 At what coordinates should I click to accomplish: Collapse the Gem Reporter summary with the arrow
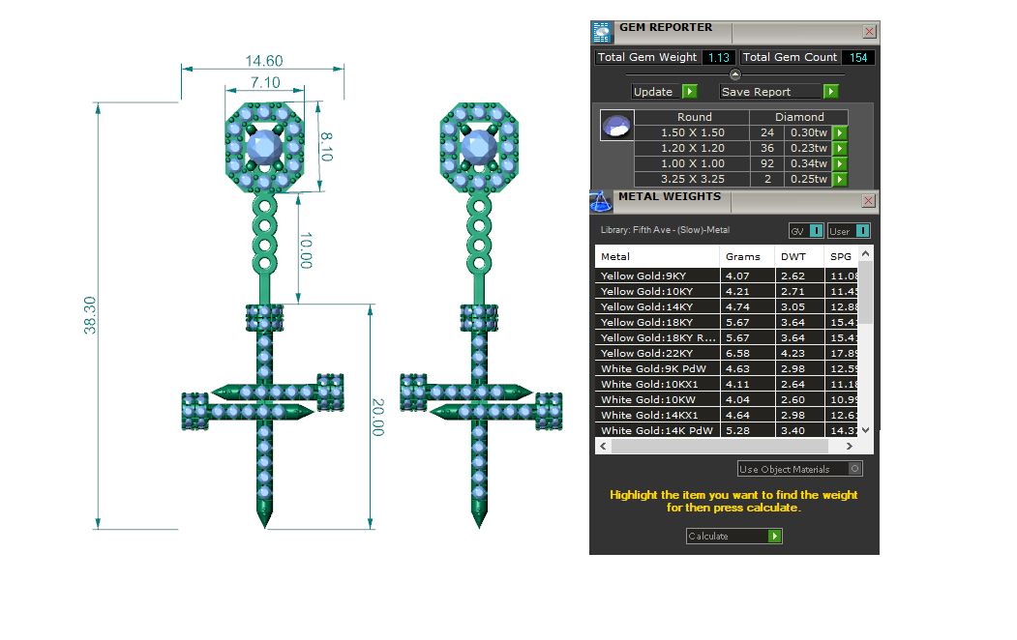734,74
